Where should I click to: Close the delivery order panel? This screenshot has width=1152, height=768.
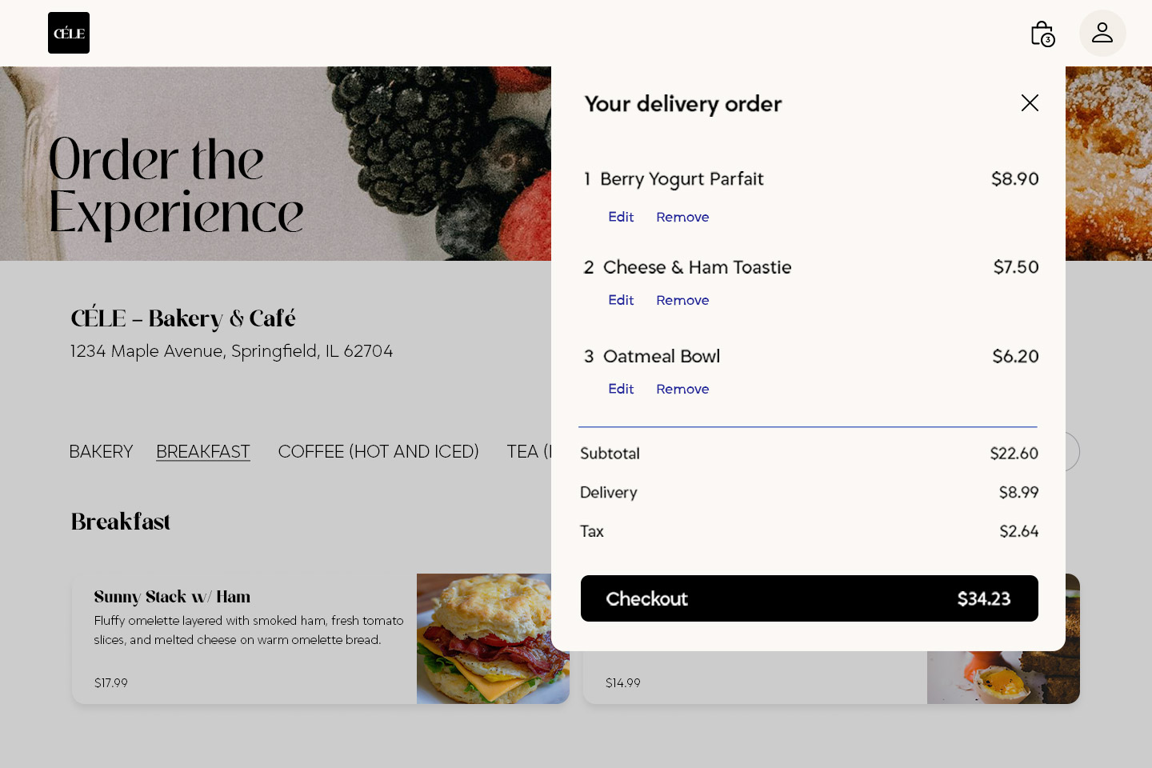coord(1030,103)
